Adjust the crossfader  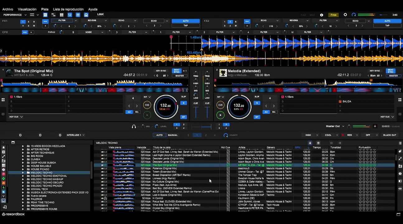[x=201, y=127]
